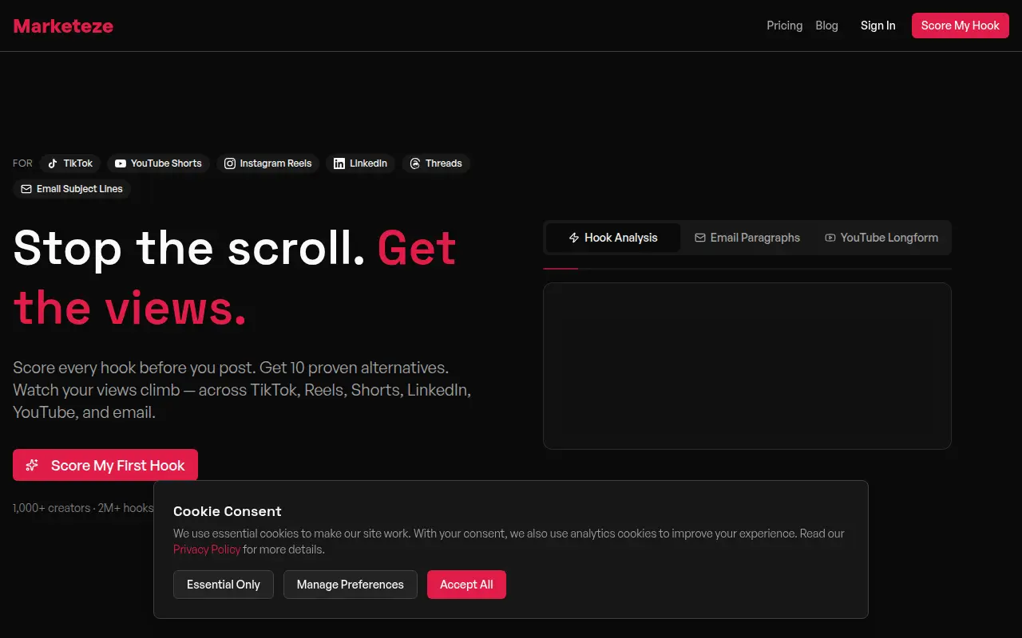This screenshot has width=1022, height=638.
Task: Choose Essential Only cookies
Action: 224,585
